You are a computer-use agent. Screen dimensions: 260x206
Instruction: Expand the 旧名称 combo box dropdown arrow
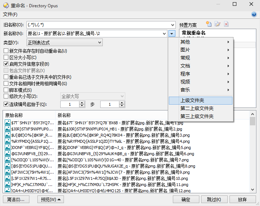pyautogui.click(x=172, y=25)
